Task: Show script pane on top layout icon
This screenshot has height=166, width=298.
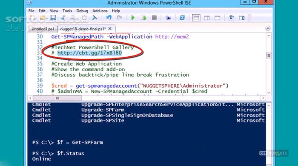Action: click(x=196, y=18)
